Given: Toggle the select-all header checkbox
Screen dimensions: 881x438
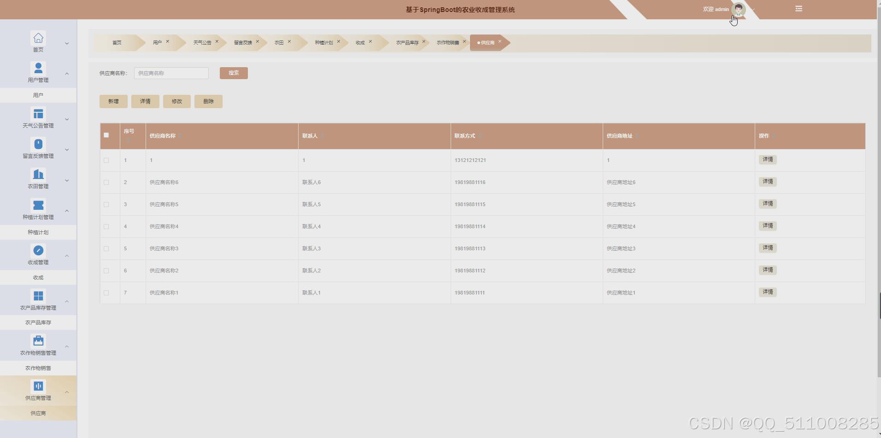Looking at the screenshot, I should 106,135.
